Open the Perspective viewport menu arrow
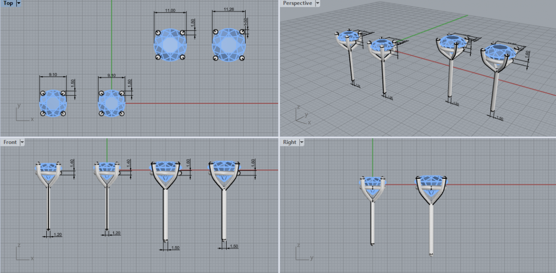The image size is (556, 273). (317, 3)
